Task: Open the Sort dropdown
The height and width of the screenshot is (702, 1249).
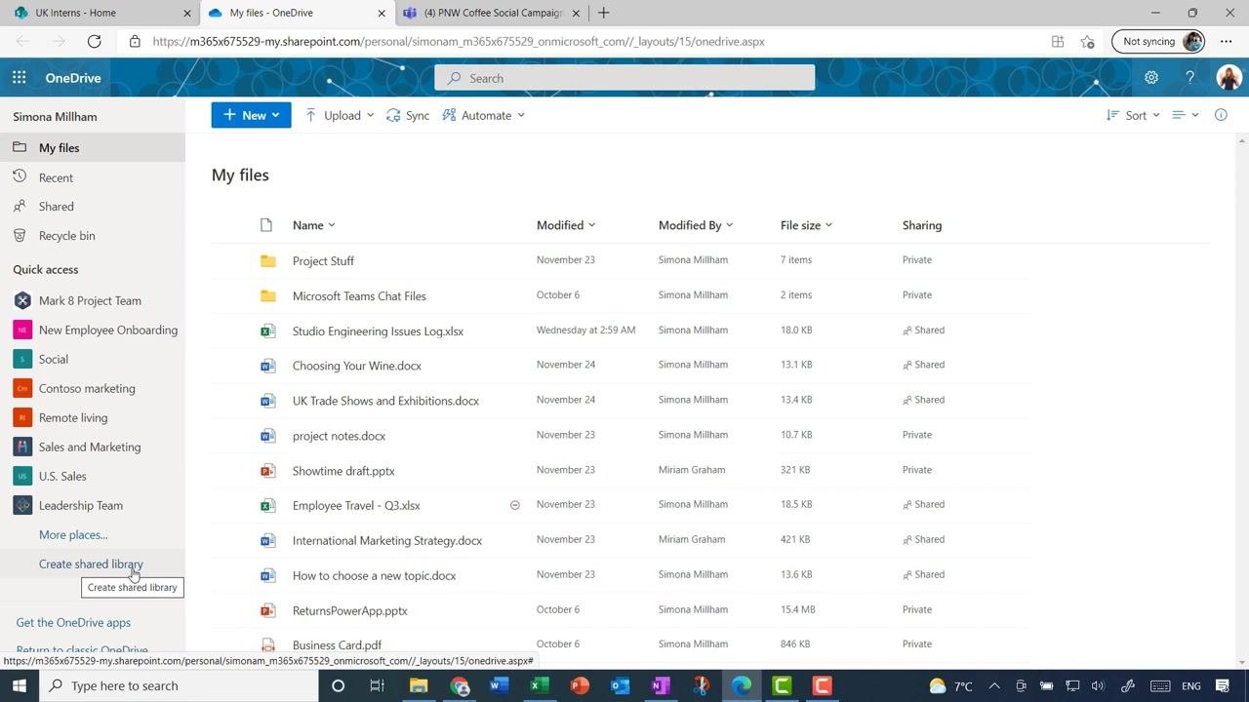Action: [x=1133, y=115]
